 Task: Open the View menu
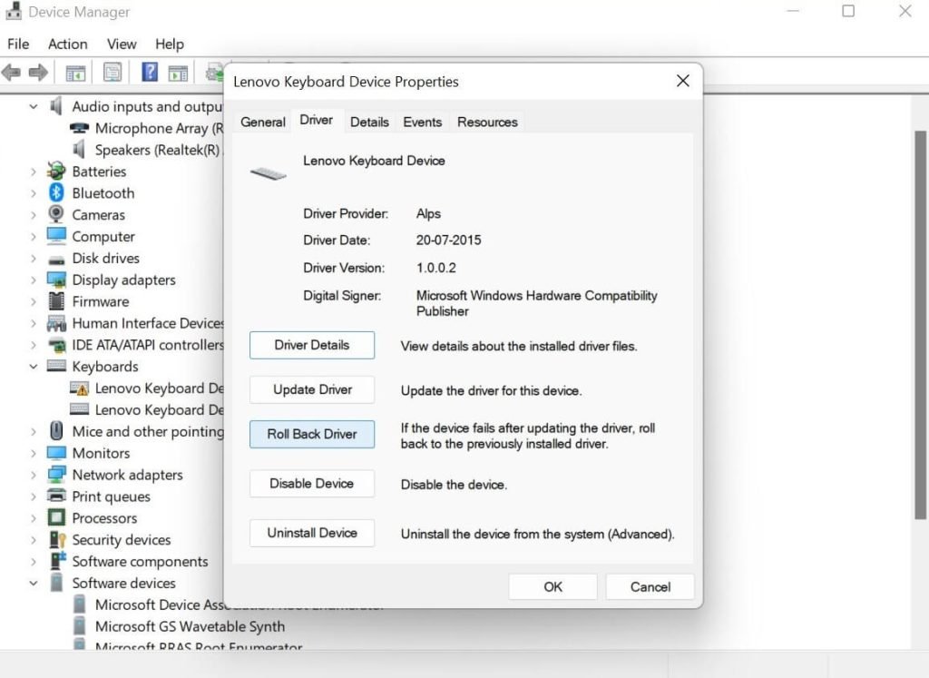click(x=122, y=44)
